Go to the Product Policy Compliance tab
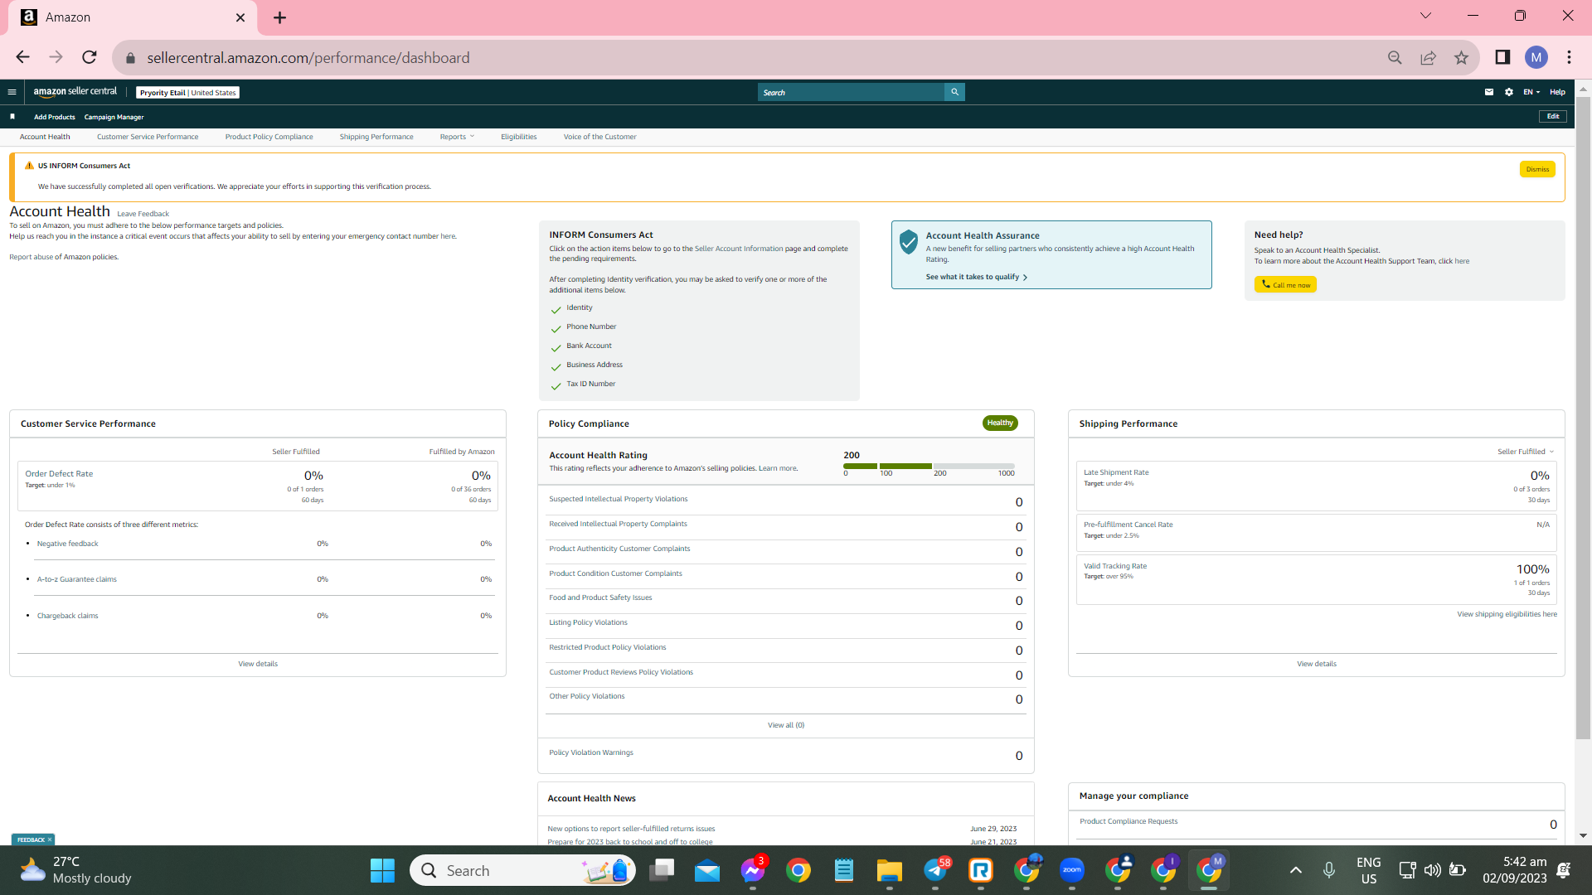 point(269,137)
